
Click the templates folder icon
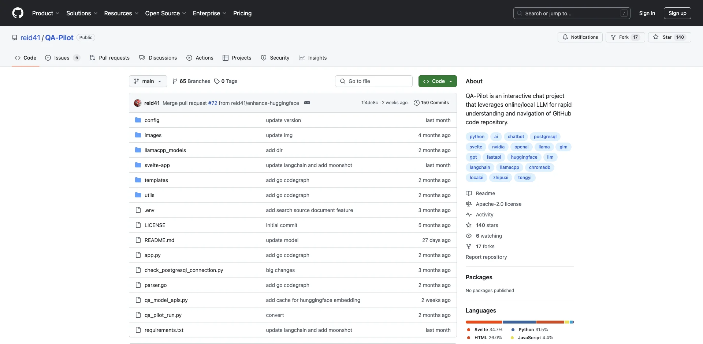point(138,180)
